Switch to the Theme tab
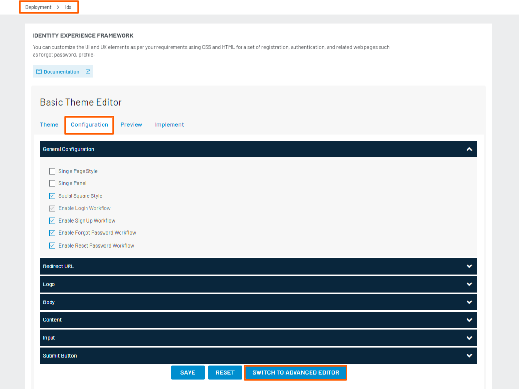This screenshot has height=389, width=519. 49,125
